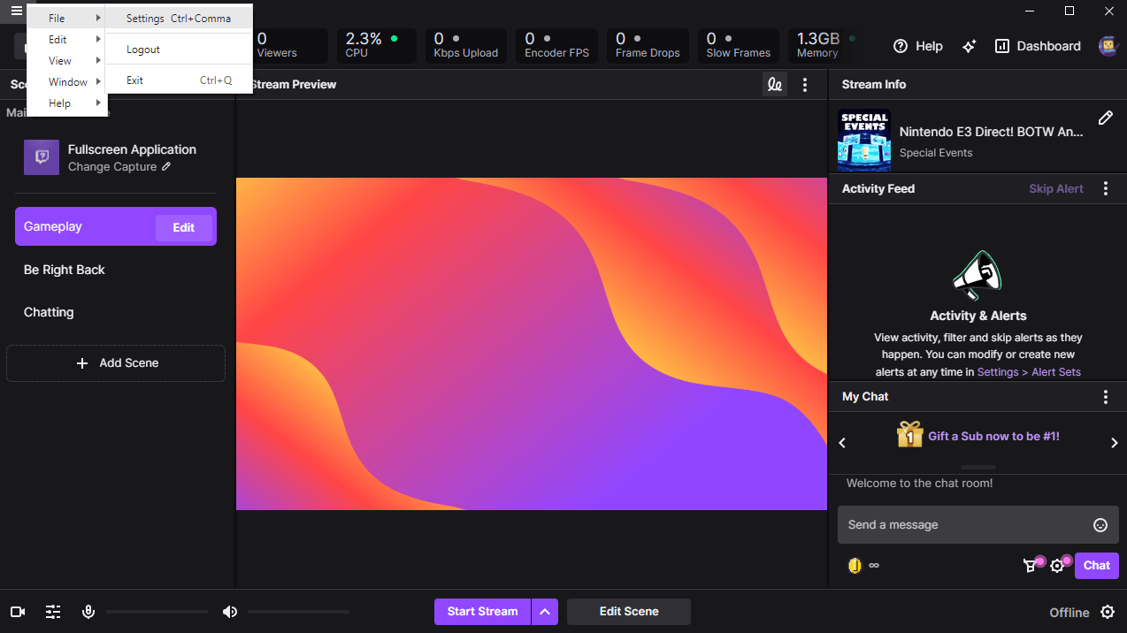This screenshot has width=1127, height=633.
Task: Open Activity Feed three-dot menu
Action: point(1105,188)
